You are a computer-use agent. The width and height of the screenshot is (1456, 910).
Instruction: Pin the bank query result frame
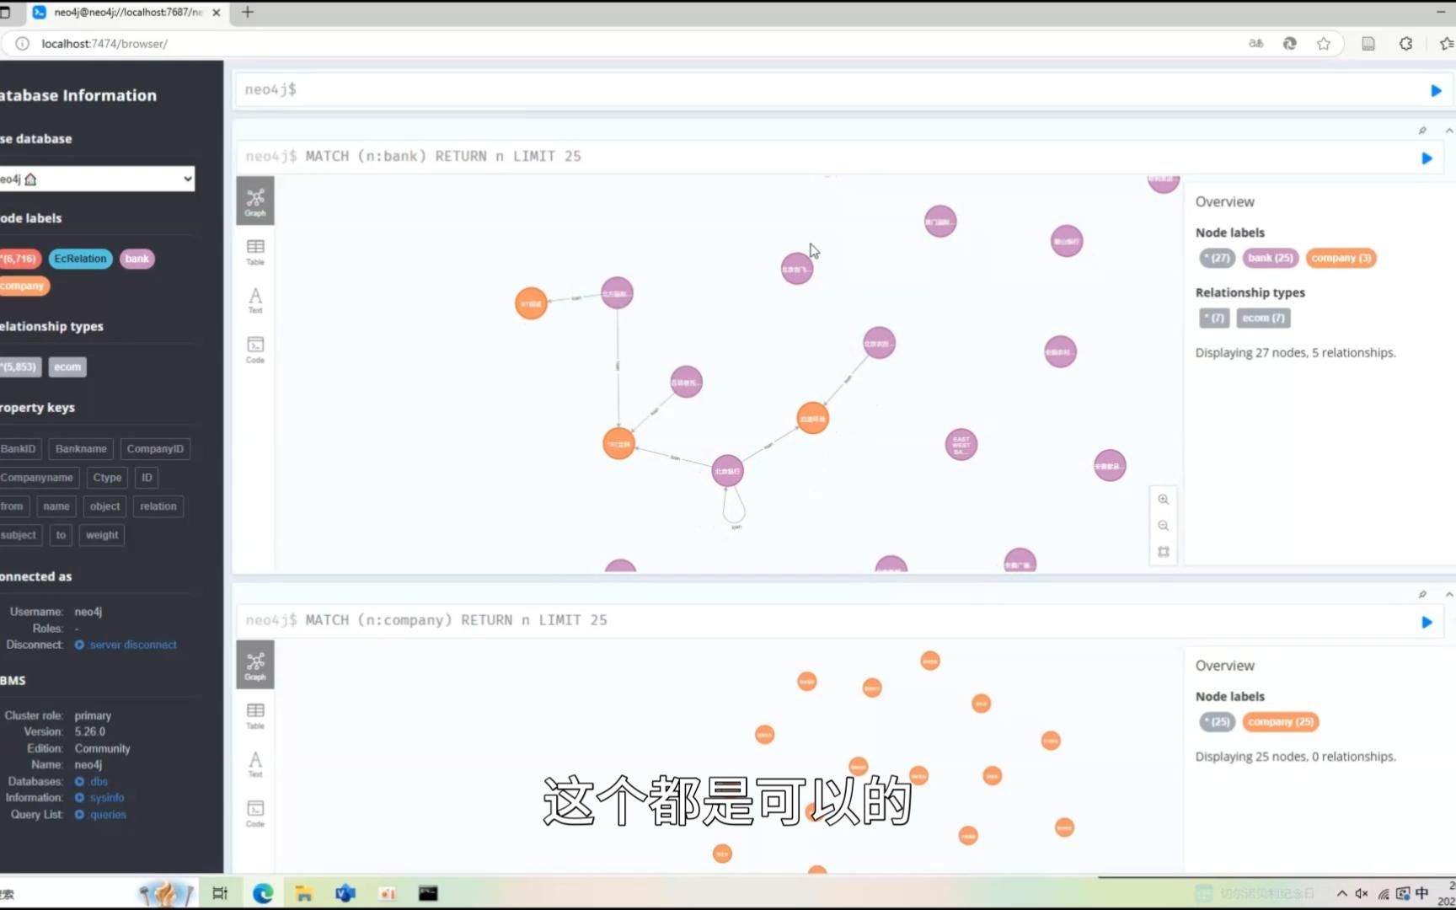[1422, 131]
